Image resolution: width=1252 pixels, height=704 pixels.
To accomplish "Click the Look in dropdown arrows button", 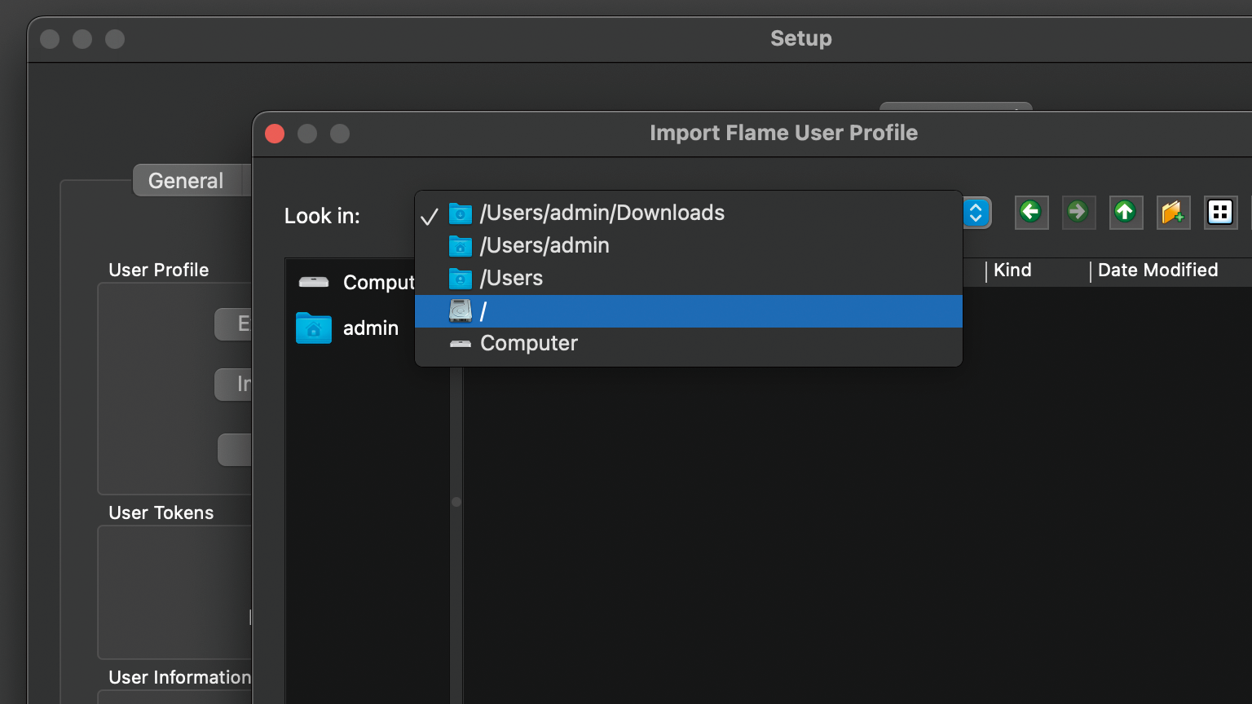I will click(976, 213).
